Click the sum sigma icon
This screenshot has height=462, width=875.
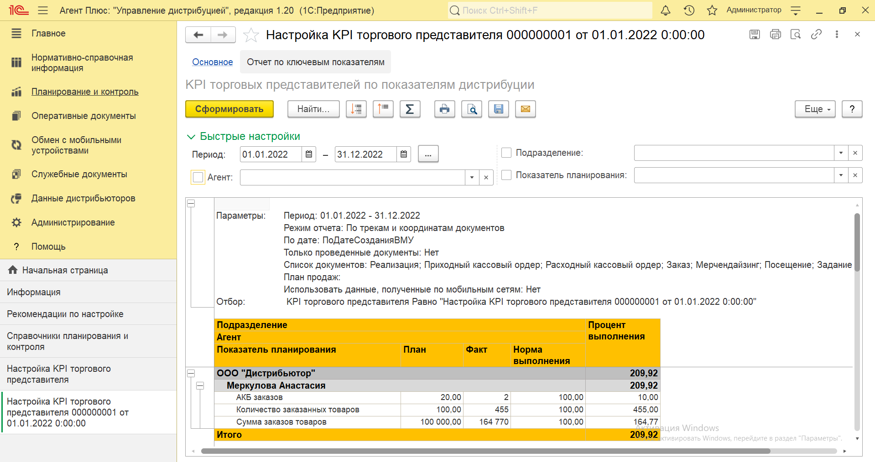(x=410, y=109)
